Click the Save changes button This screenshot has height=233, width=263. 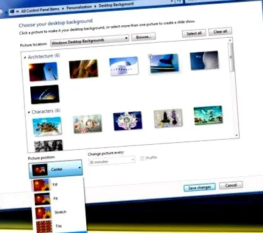point(199,188)
